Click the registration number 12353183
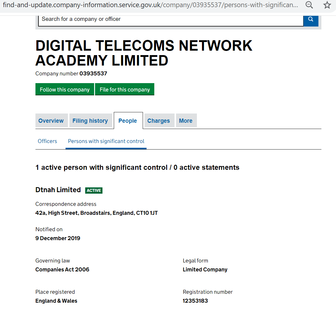 195,301
